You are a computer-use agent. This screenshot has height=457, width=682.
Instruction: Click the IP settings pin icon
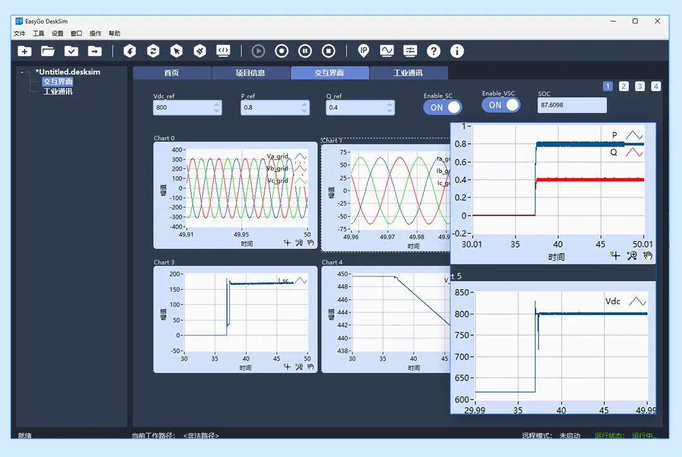[x=363, y=51]
